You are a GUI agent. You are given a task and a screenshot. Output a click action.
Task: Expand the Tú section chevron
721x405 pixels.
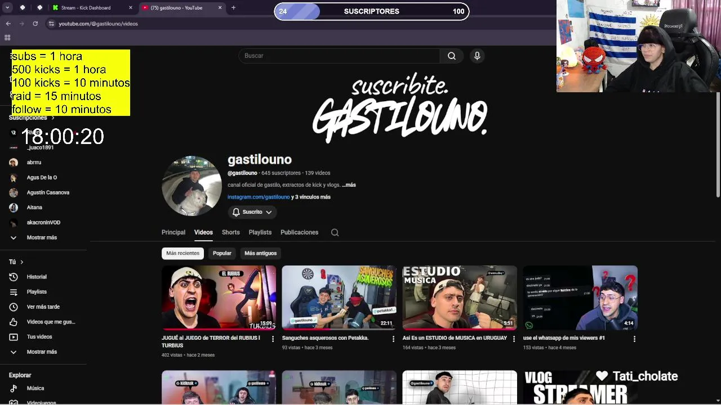(21, 262)
